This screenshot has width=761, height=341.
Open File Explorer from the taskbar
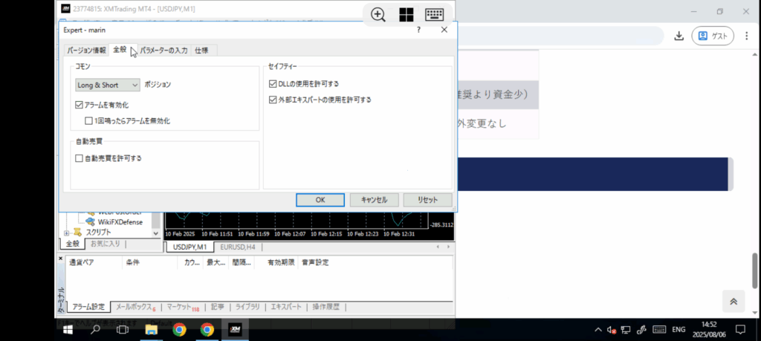[151, 329]
